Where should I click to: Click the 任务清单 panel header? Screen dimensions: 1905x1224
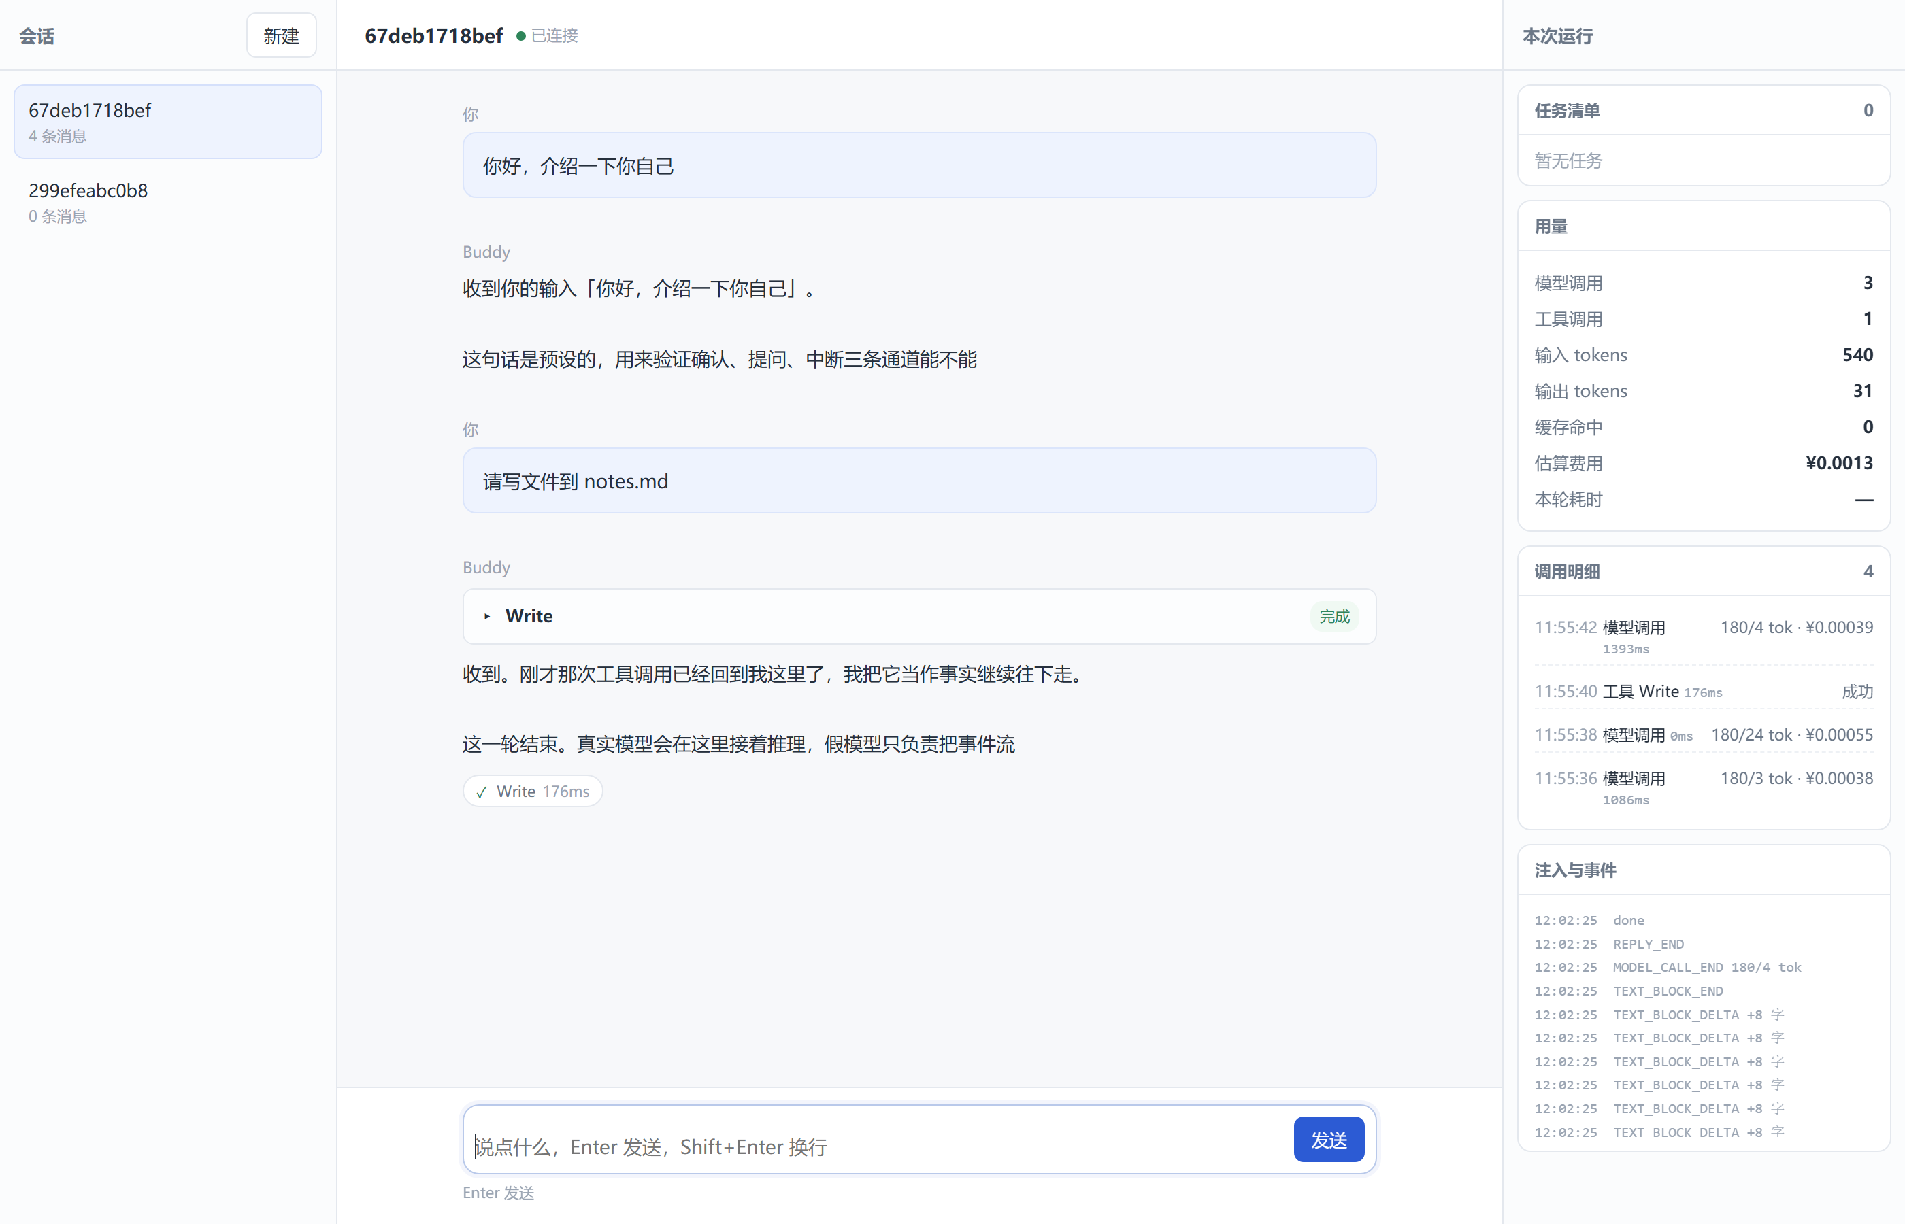pos(1703,110)
